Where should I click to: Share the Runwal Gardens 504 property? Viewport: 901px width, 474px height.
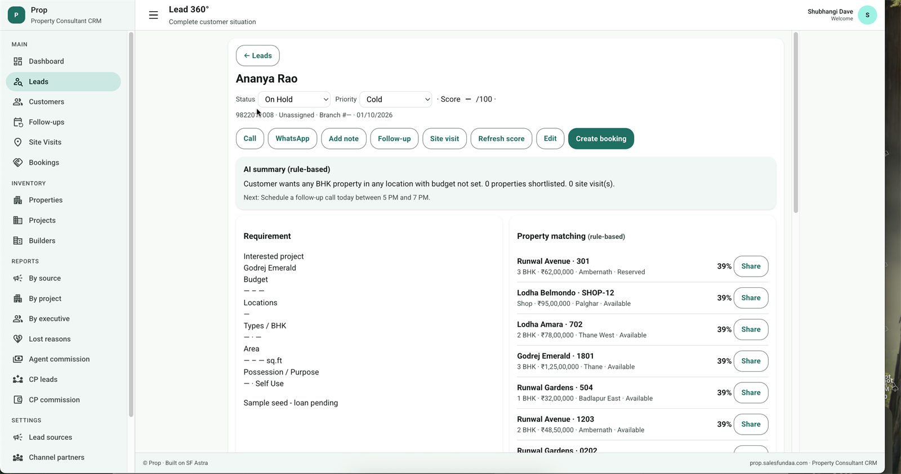751,392
